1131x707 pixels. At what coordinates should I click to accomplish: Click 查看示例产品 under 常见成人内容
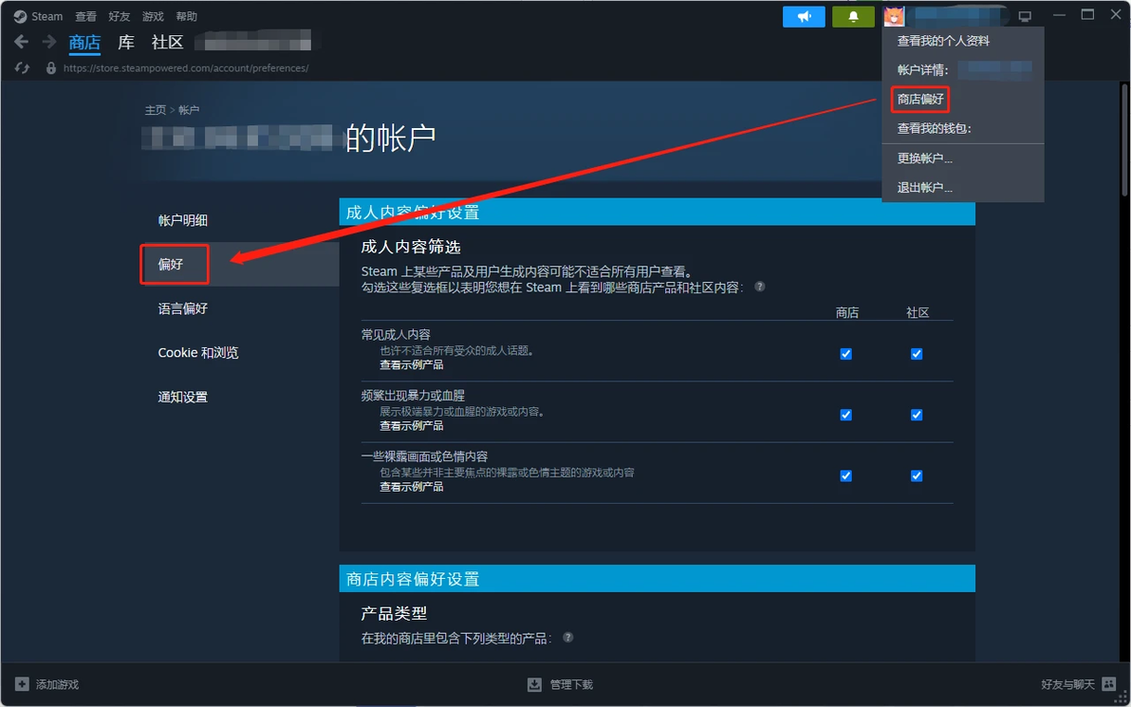(x=411, y=365)
